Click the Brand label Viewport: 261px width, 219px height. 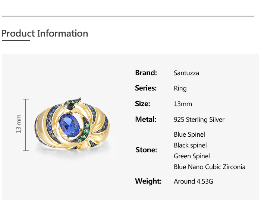point(146,73)
